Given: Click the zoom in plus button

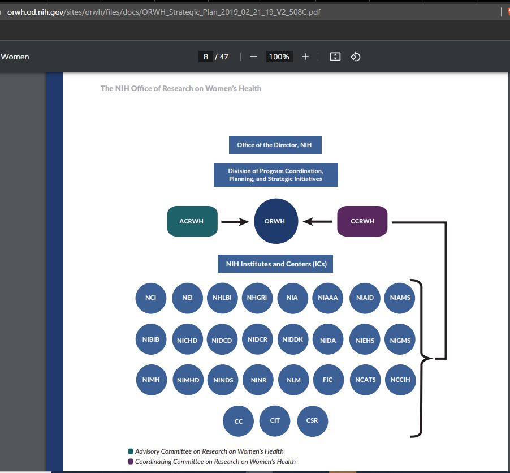Looking at the screenshot, I should [x=305, y=57].
